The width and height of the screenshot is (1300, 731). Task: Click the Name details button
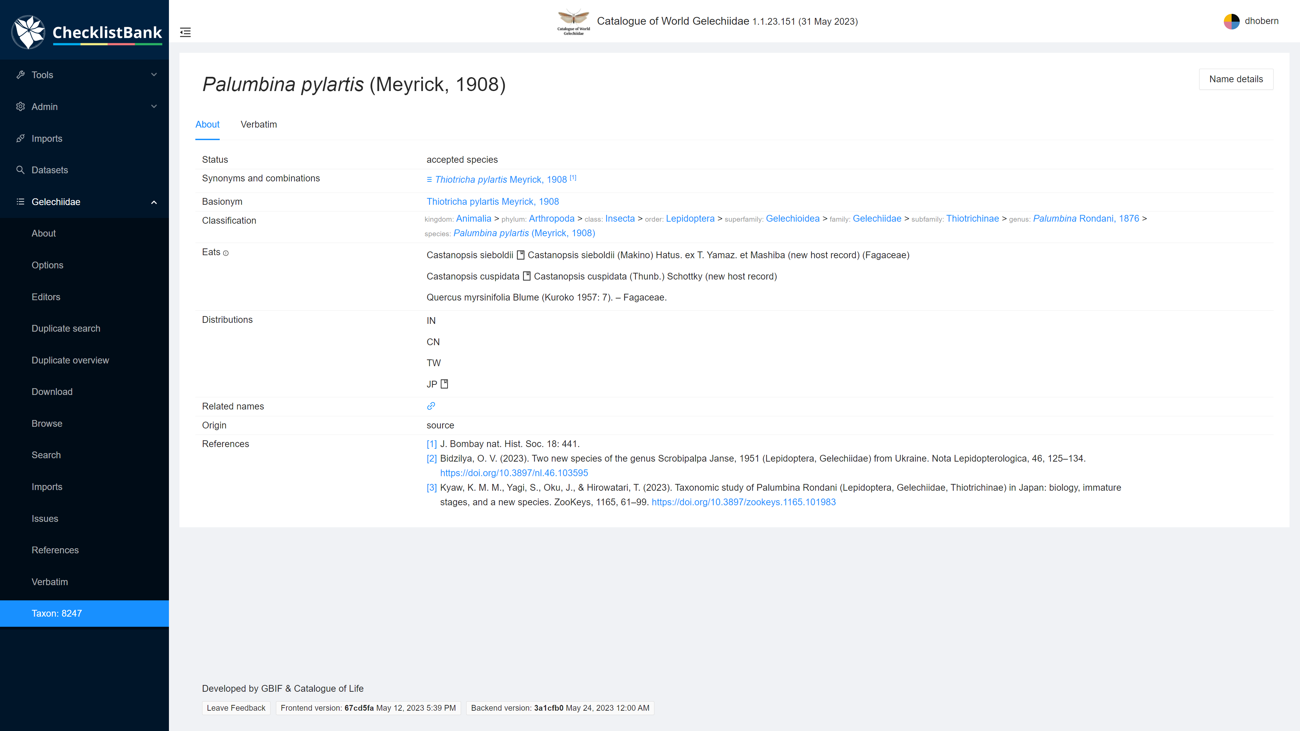pyautogui.click(x=1236, y=79)
